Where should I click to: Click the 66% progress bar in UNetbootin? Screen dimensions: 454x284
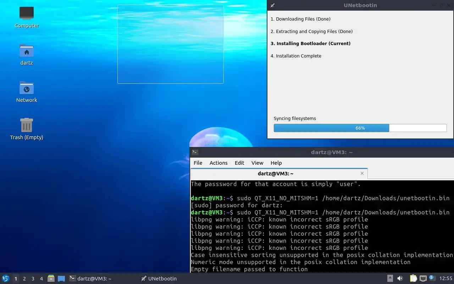tap(360, 128)
